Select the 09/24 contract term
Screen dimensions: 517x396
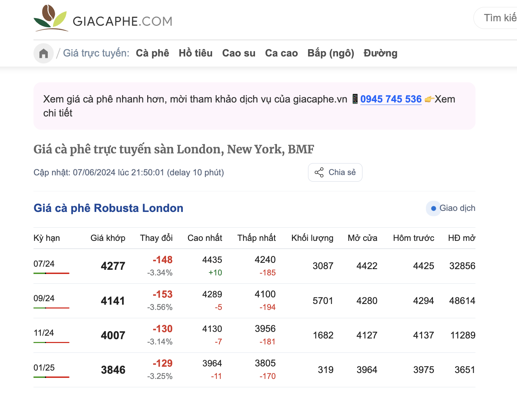[x=44, y=298]
